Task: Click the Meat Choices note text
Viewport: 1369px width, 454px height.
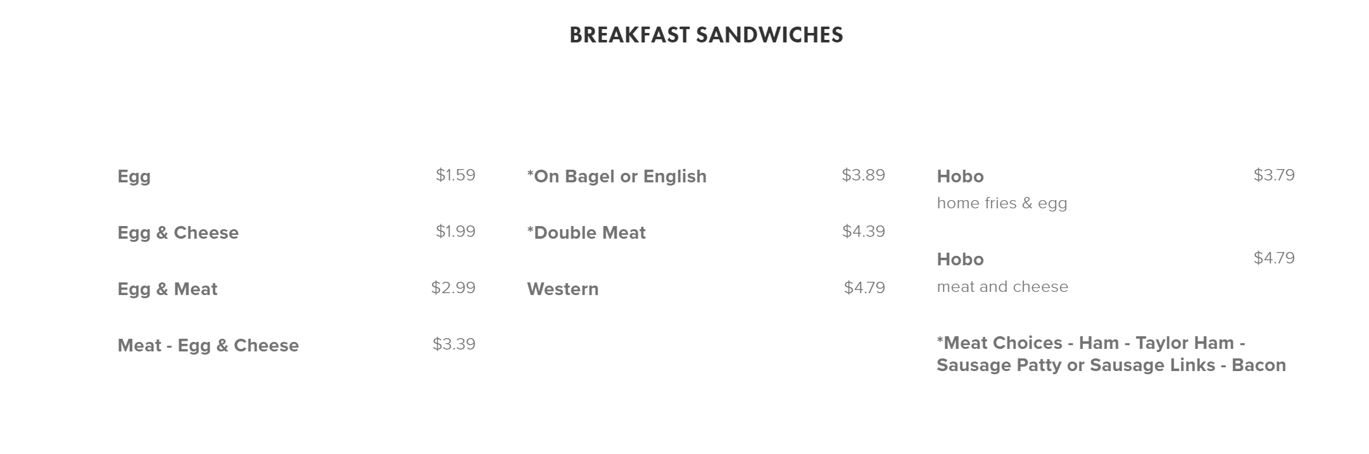Action: coord(1111,354)
